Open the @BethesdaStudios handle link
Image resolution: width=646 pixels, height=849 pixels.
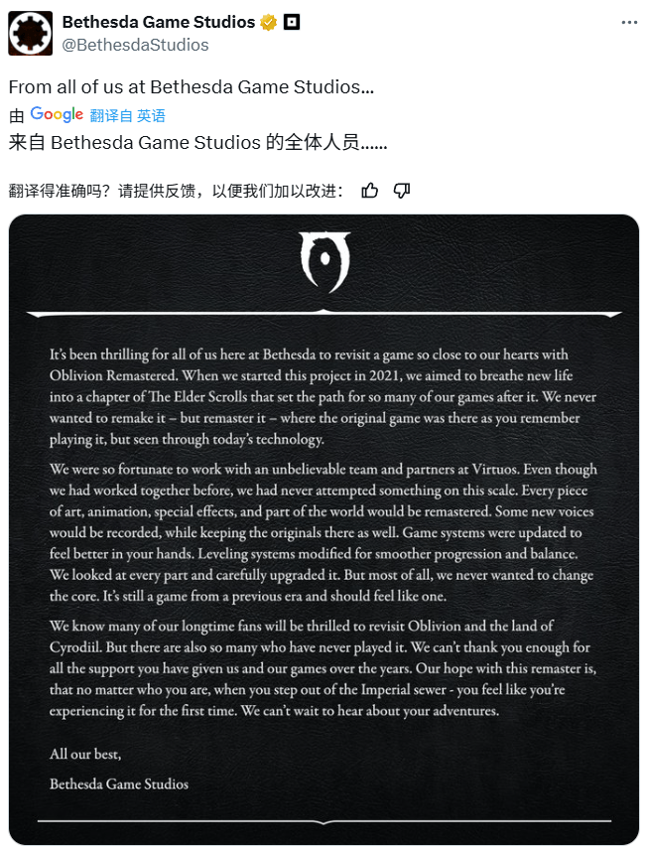point(136,45)
